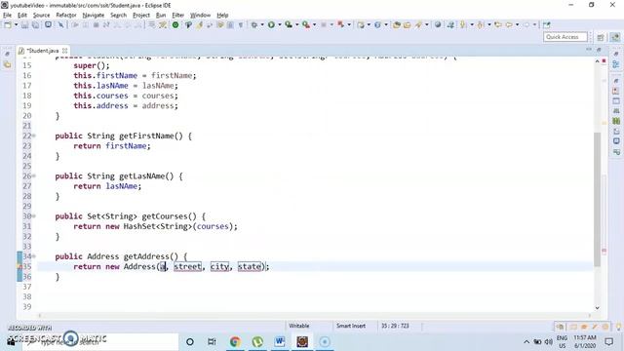Click the Save toolbar icon
Screen dimensions: 624x351
pos(24,24)
